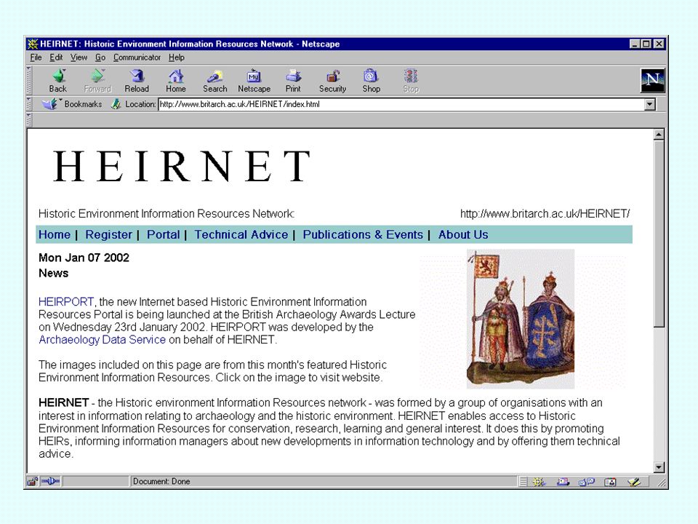
Task: Click the scrollbar down arrow
Action: click(x=659, y=467)
